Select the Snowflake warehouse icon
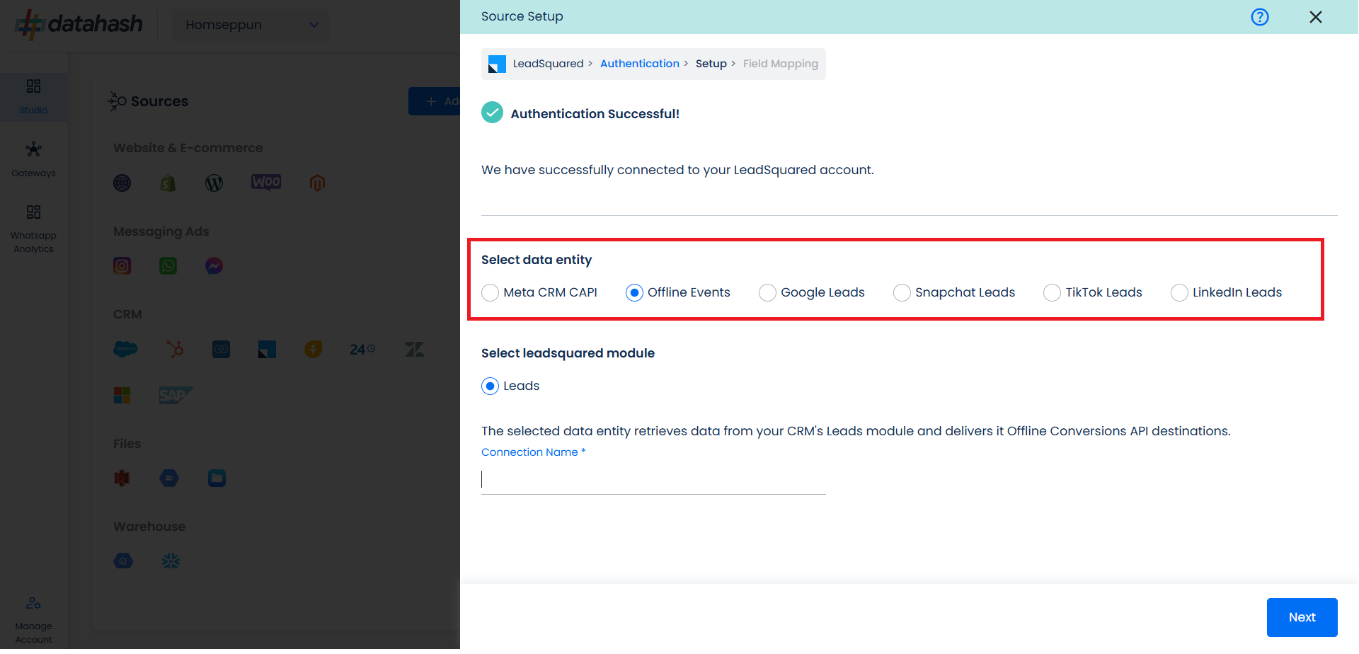The image size is (1359, 654). pos(171,561)
